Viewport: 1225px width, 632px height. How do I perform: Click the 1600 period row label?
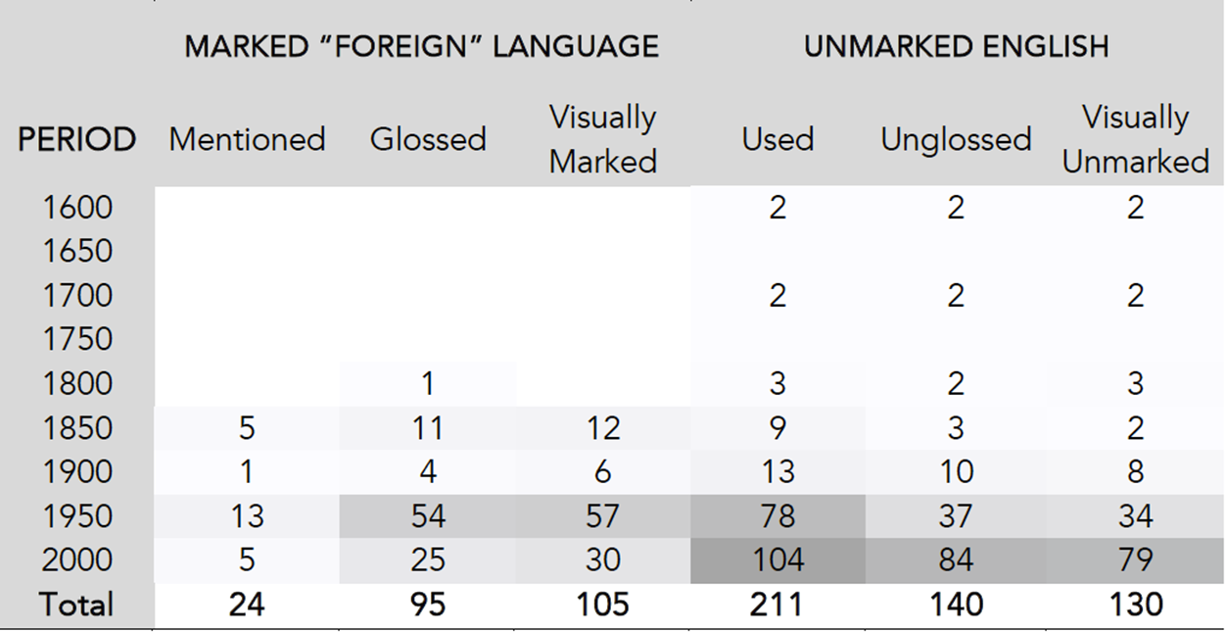tap(77, 208)
